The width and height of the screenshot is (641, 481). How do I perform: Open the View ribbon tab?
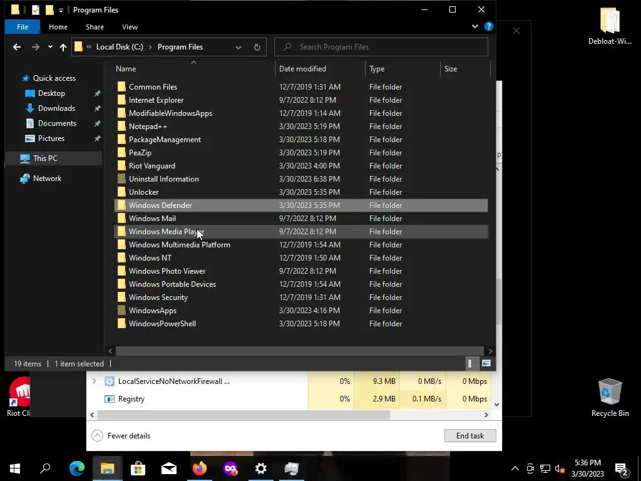[x=130, y=27]
